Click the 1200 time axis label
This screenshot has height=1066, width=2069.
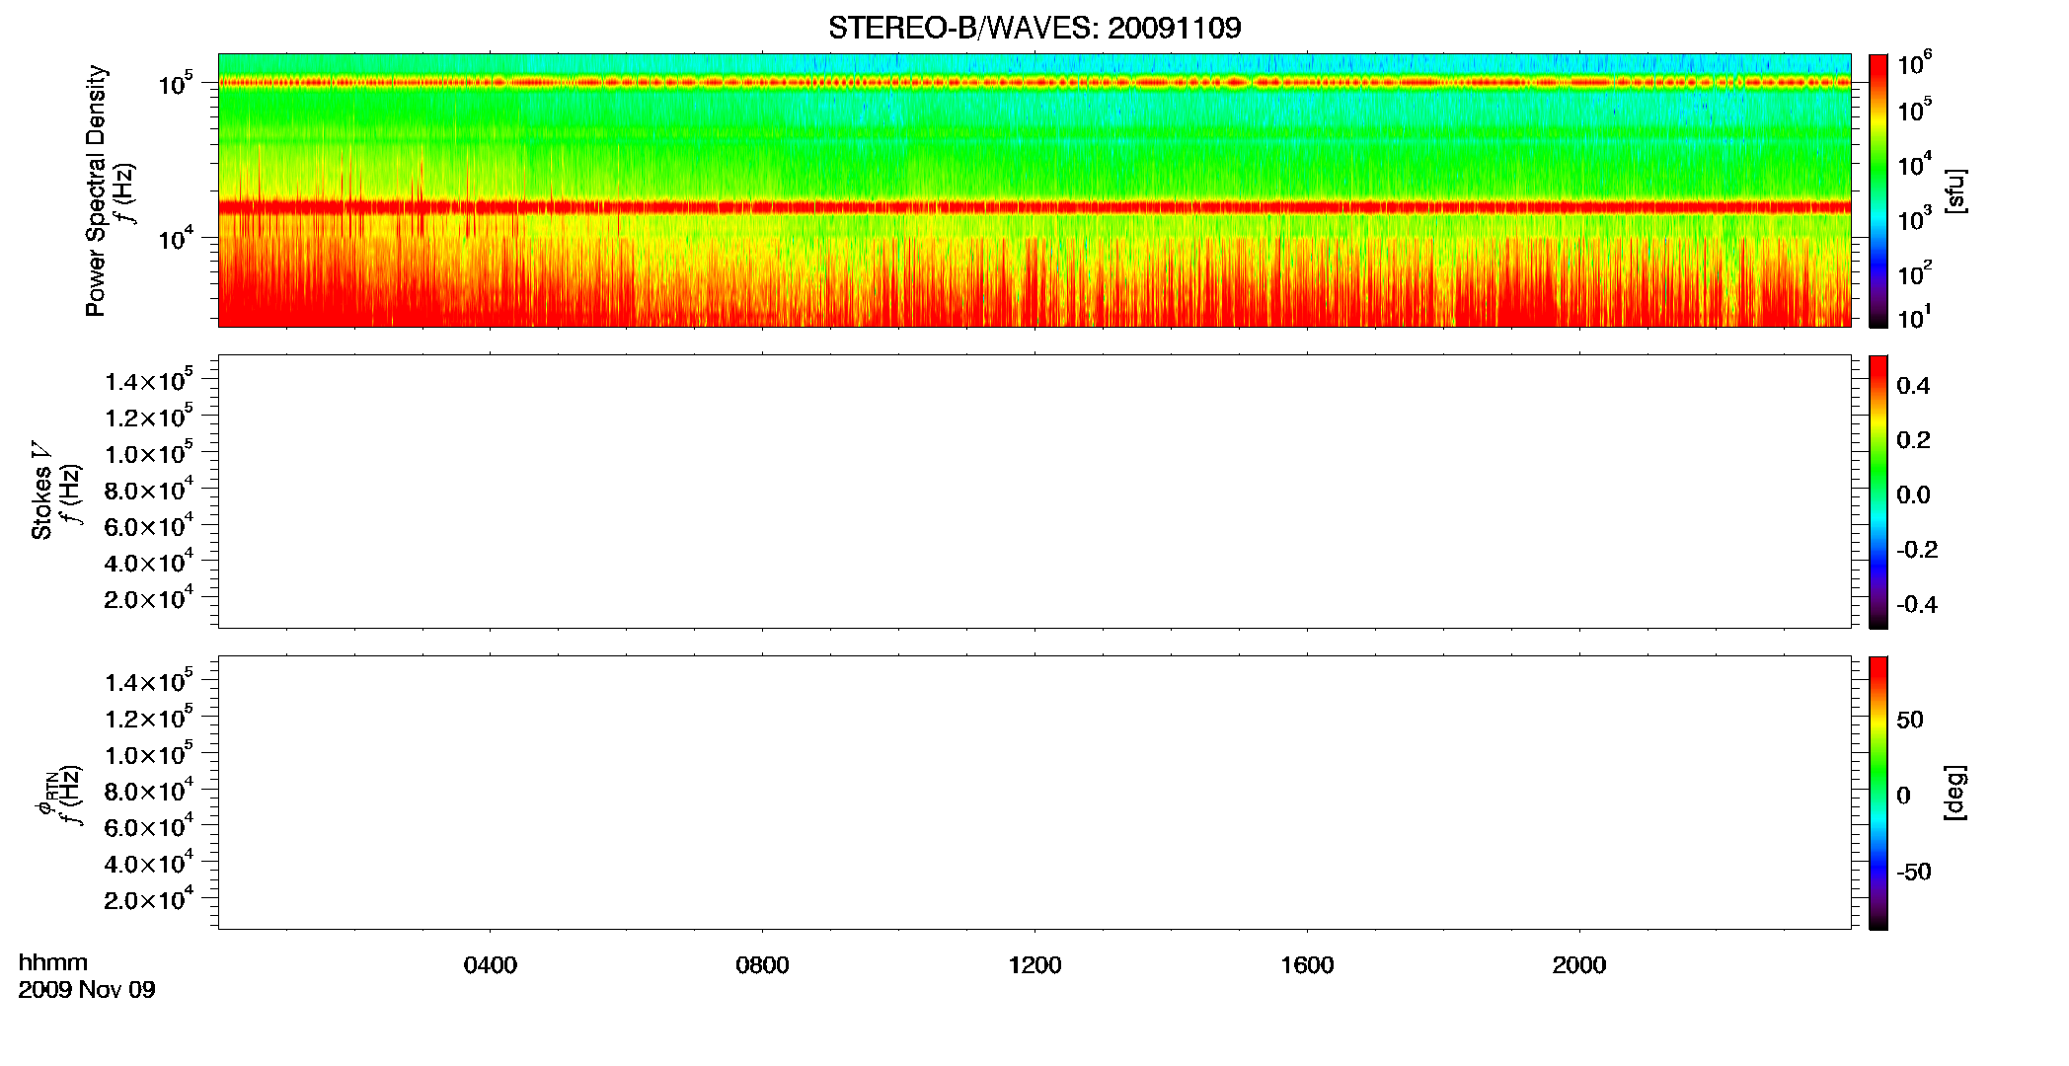(x=1034, y=965)
